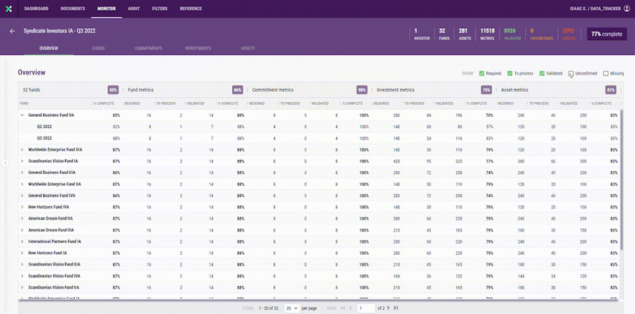The height and width of the screenshot is (314, 635).
Task: Expand Worldwide Enterprise Fund IIIA row
Action: click(x=22, y=149)
